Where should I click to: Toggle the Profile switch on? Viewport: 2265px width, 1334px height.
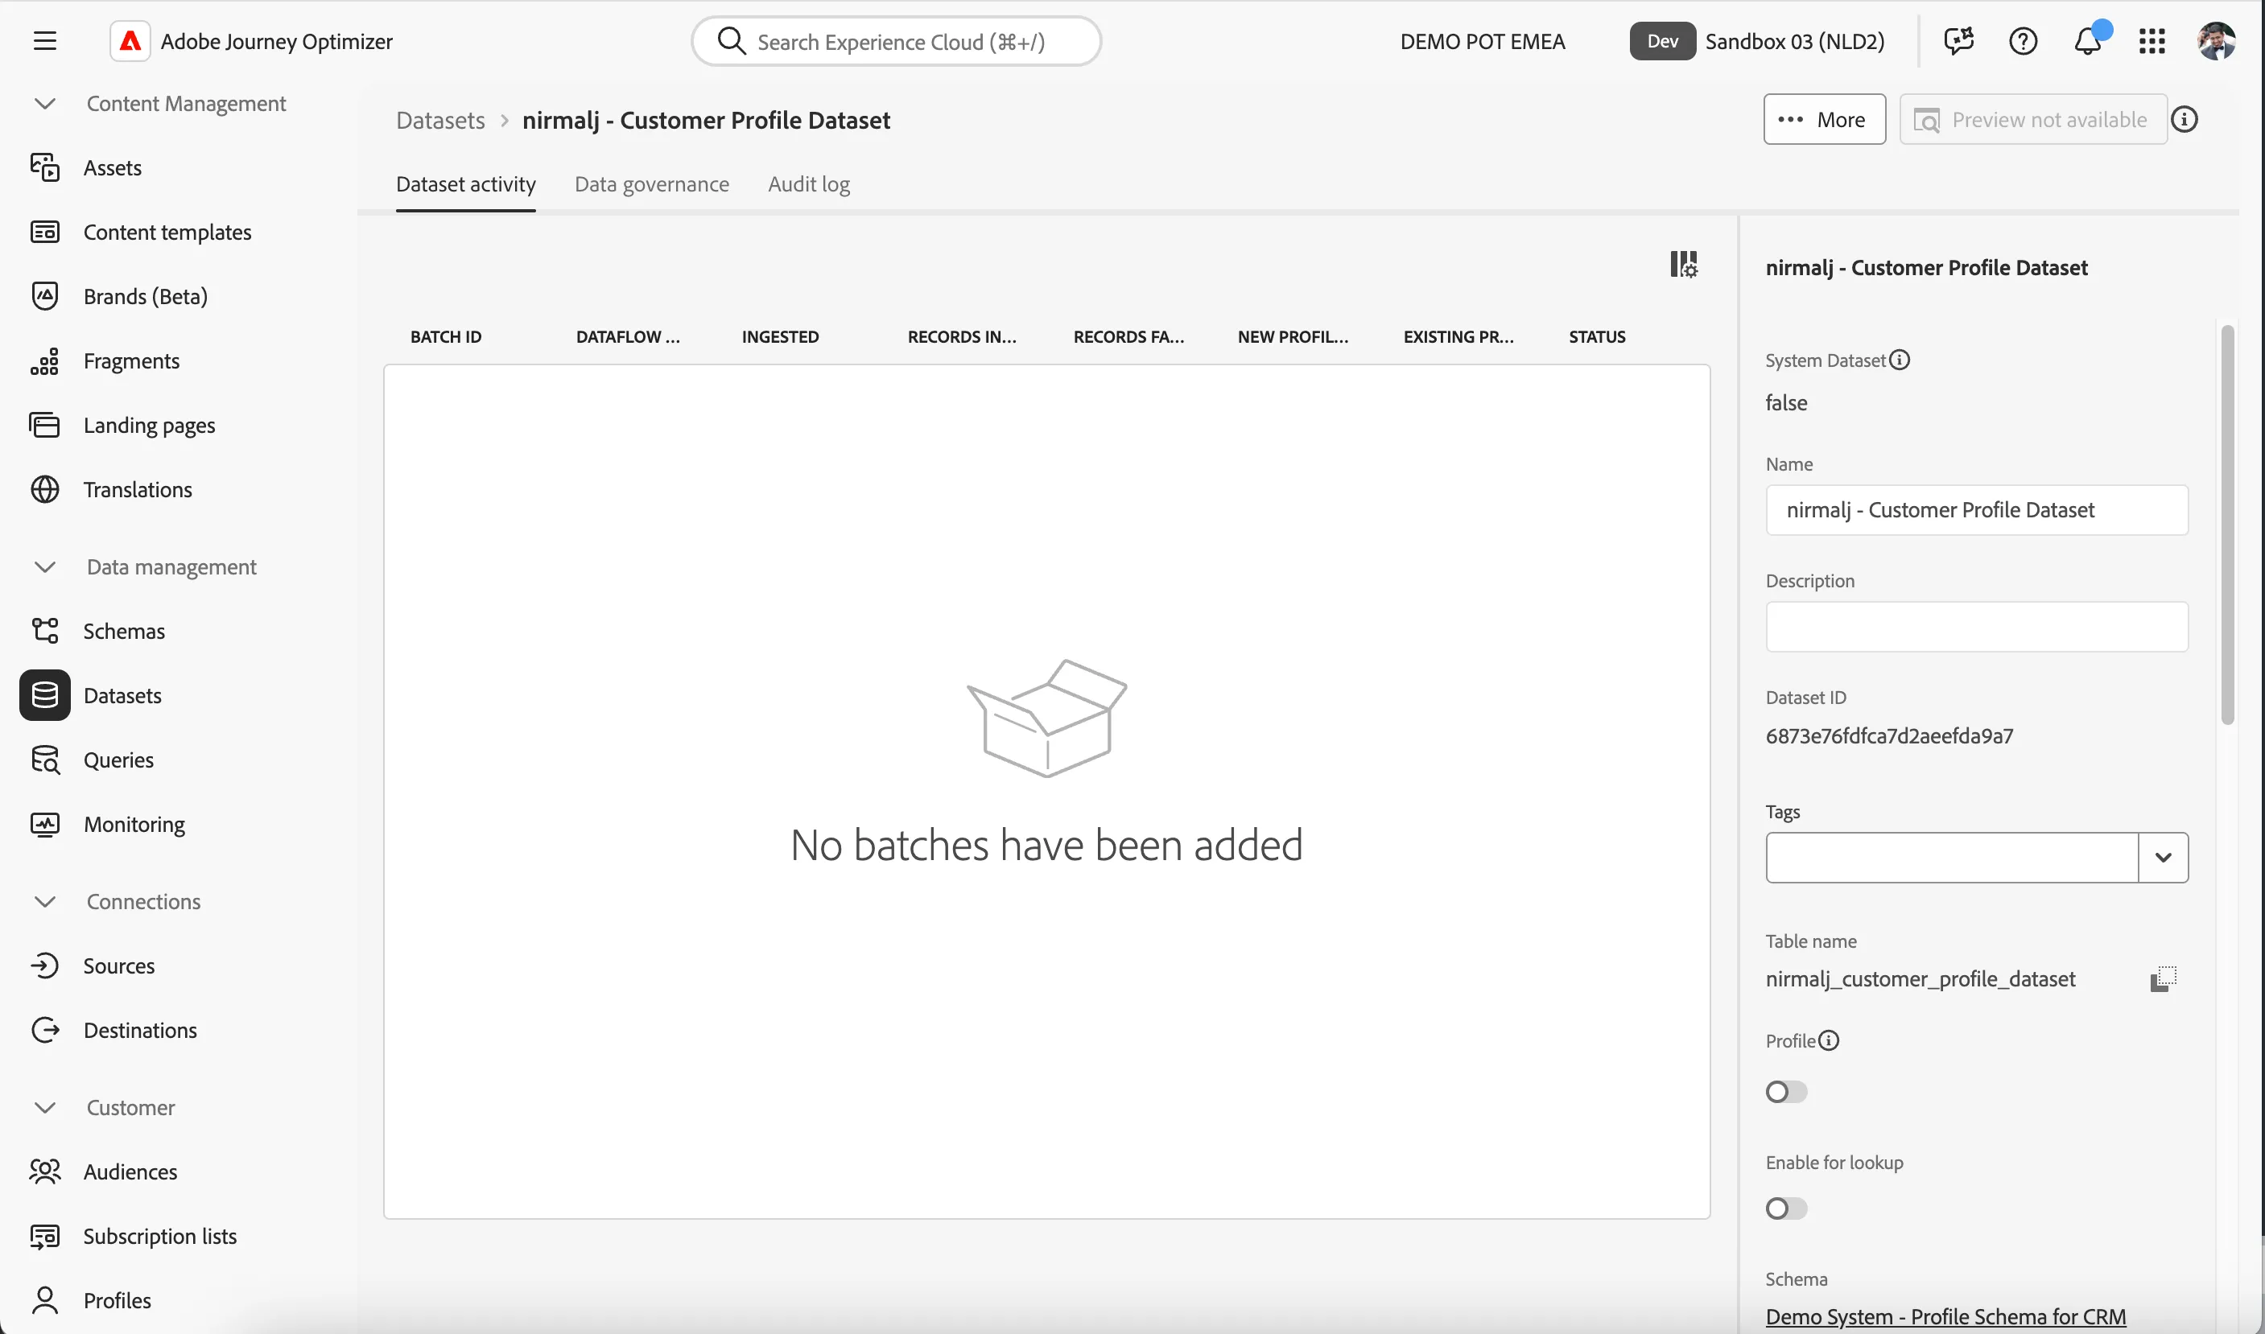(x=1786, y=1092)
